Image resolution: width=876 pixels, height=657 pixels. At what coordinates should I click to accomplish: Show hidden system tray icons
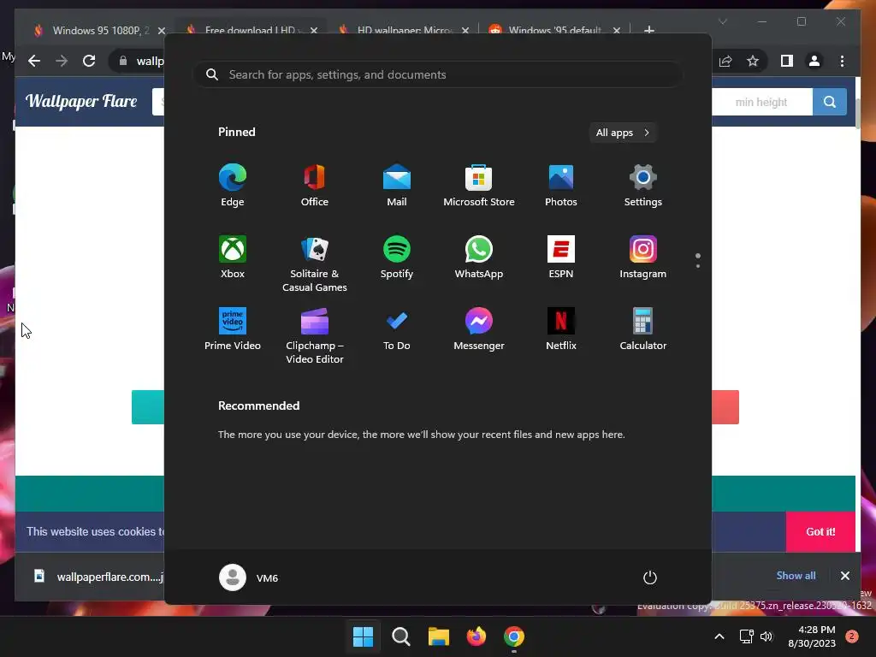[x=719, y=636]
